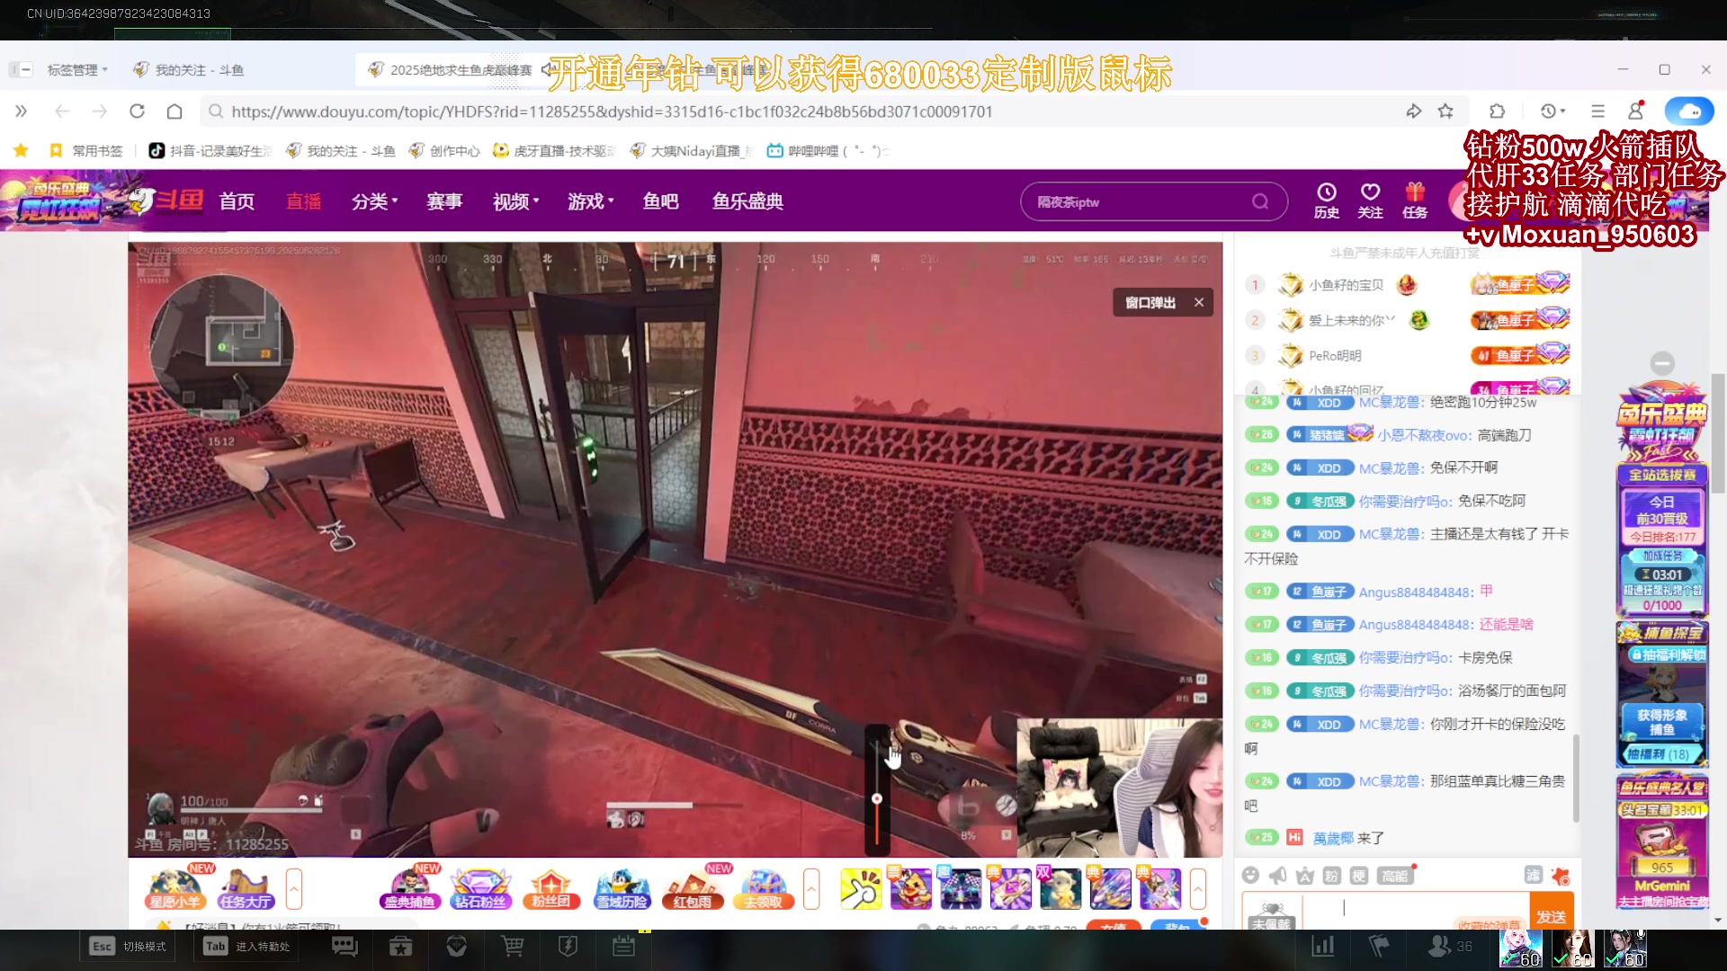
Task: Bookmark page with the star icon
Action: coord(1445,111)
